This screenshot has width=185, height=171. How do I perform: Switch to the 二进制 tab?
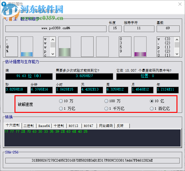[29, 126]
